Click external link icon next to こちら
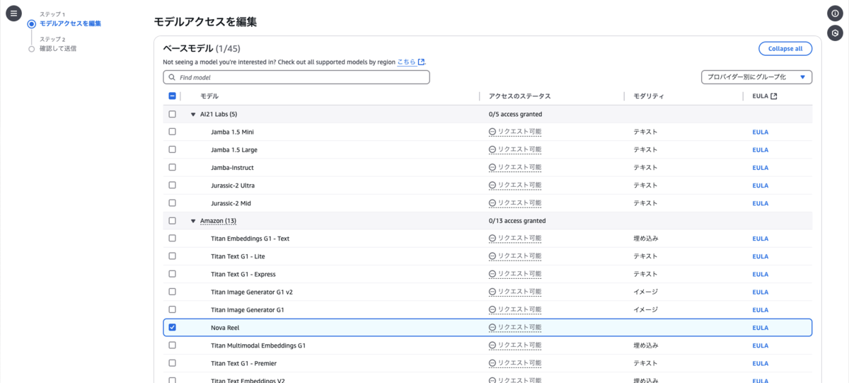 pos(422,62)
